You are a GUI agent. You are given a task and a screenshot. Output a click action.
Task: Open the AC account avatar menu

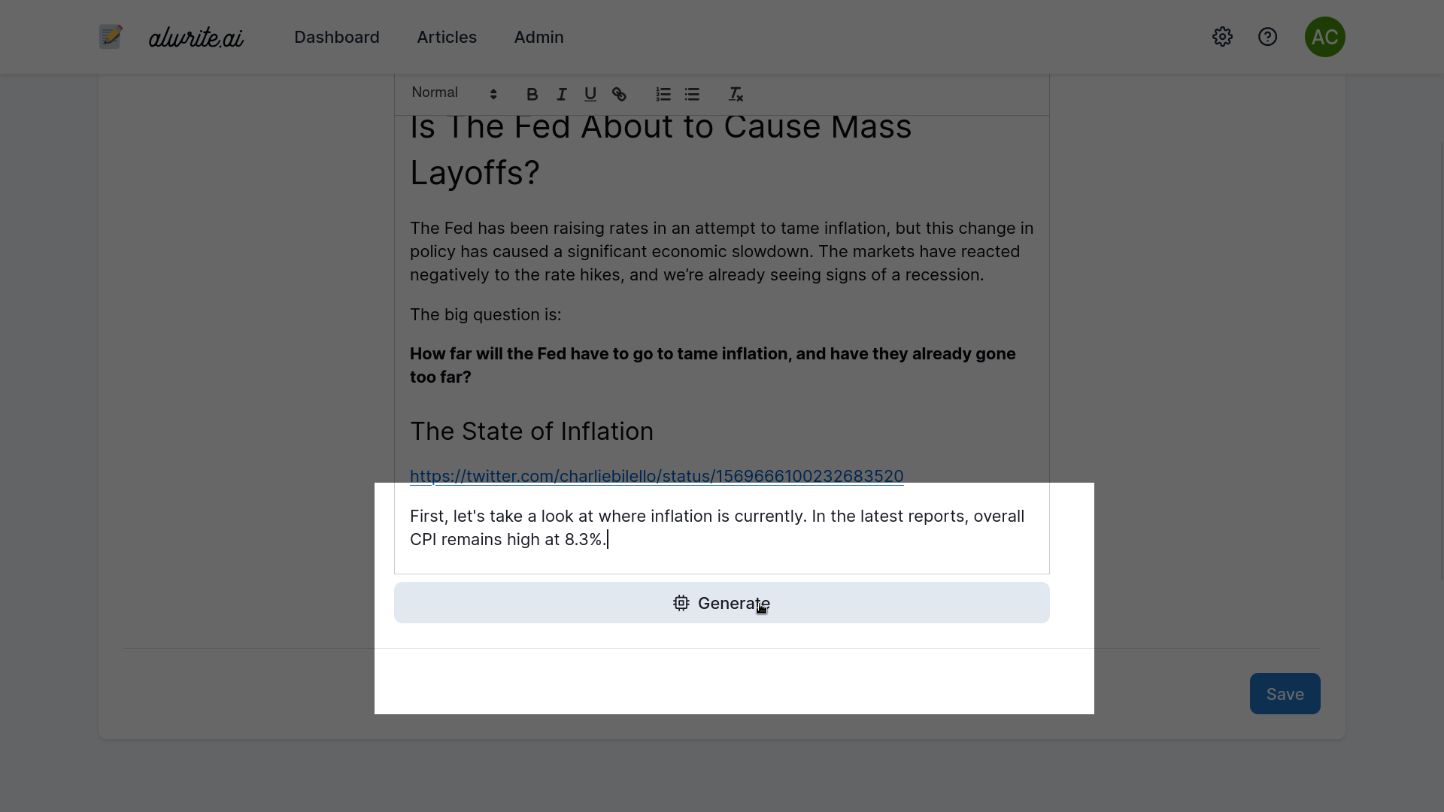click(1325, 36)
